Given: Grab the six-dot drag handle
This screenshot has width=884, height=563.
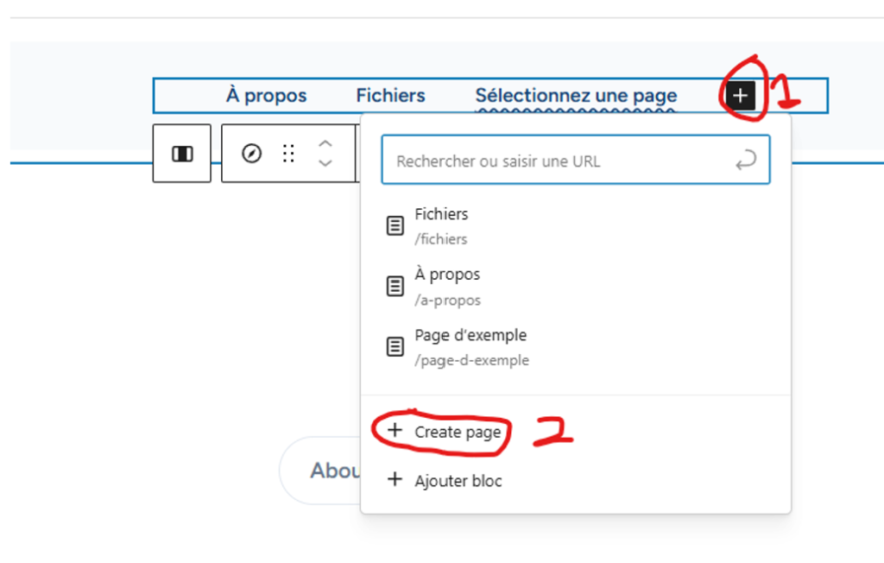Looking at the screenshot, I should [289, 154].
